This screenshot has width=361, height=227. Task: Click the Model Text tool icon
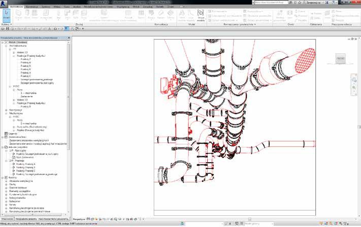coord(182,13)
